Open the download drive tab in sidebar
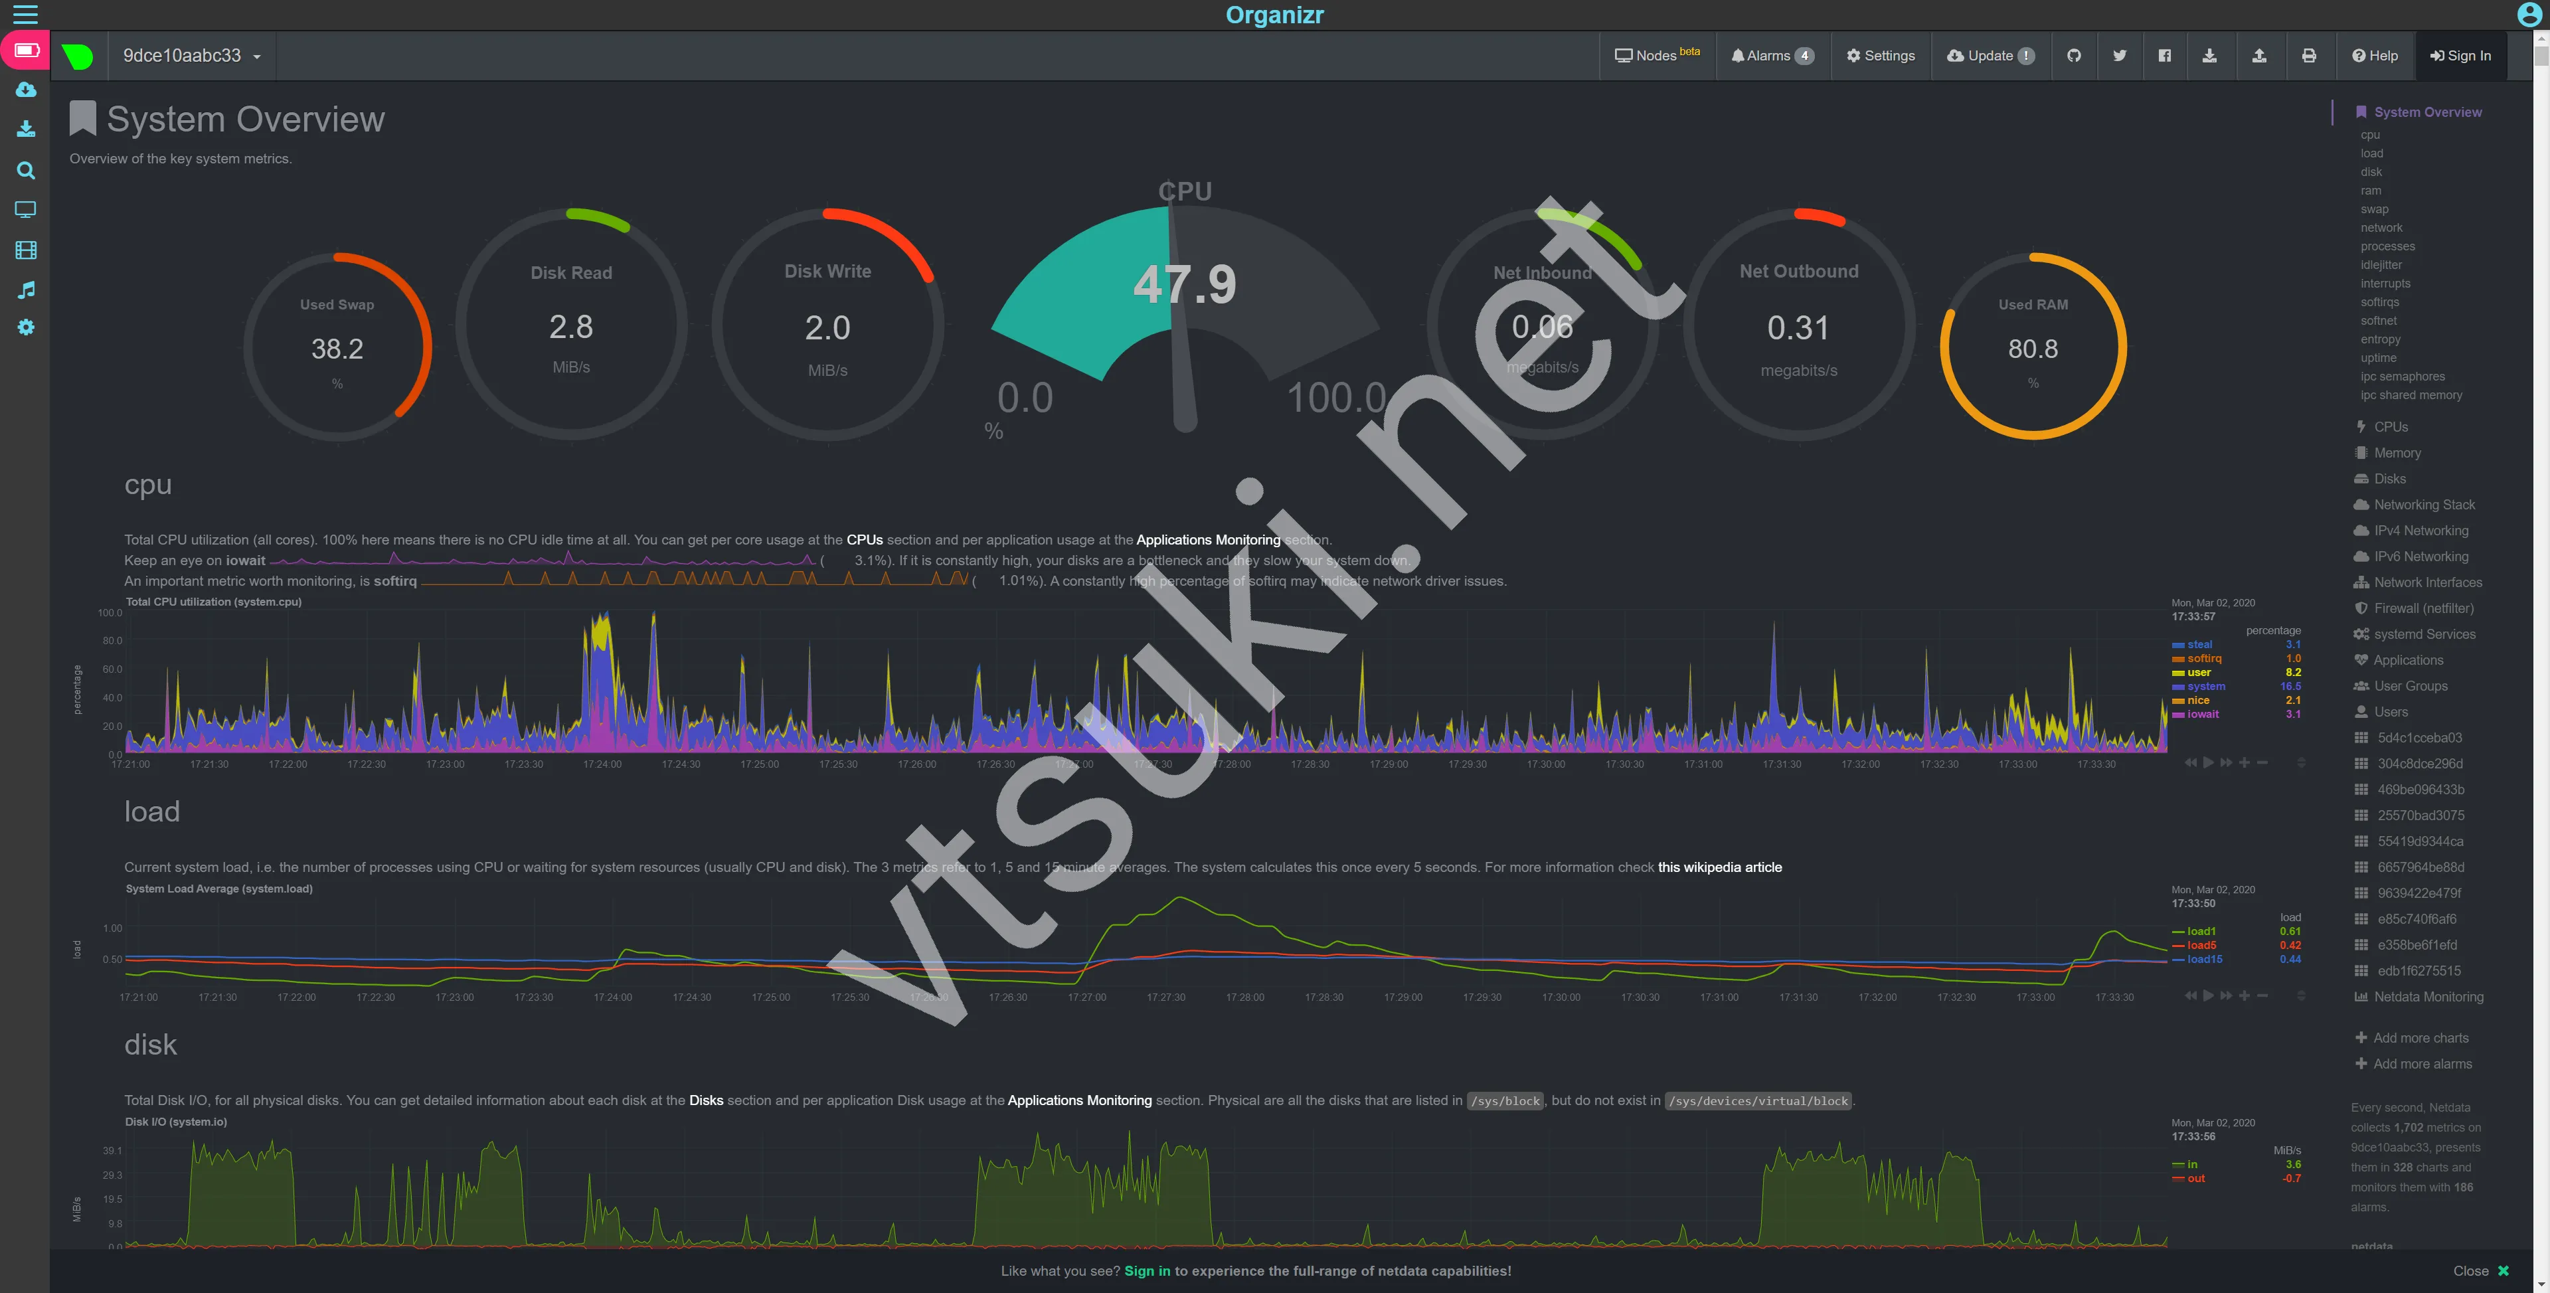 pos(26,129)
